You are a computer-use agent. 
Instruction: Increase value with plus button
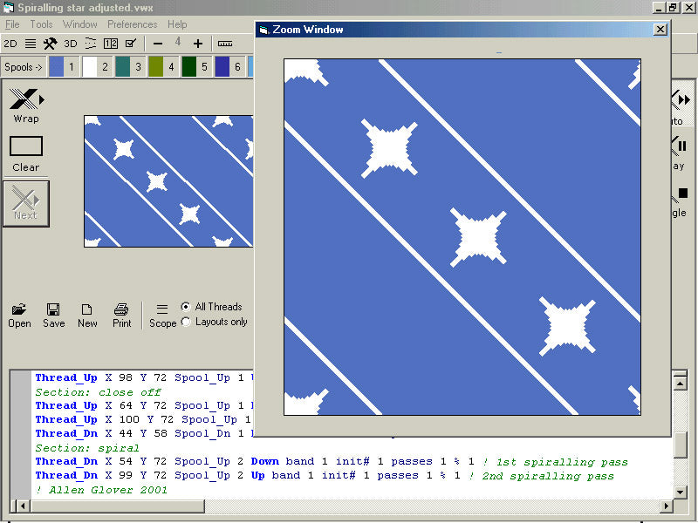tap(198, 44)
